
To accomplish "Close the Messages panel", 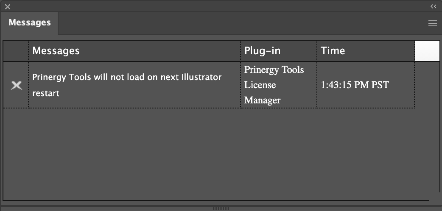I will pos(8,6).
